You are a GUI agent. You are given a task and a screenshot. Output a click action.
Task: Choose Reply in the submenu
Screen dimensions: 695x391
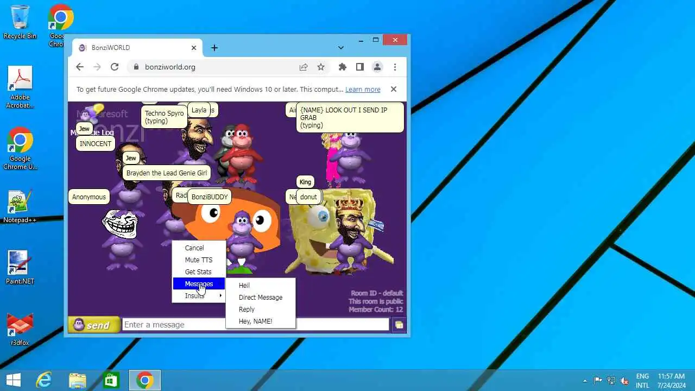pyautogui.click(x=261, y=310)
